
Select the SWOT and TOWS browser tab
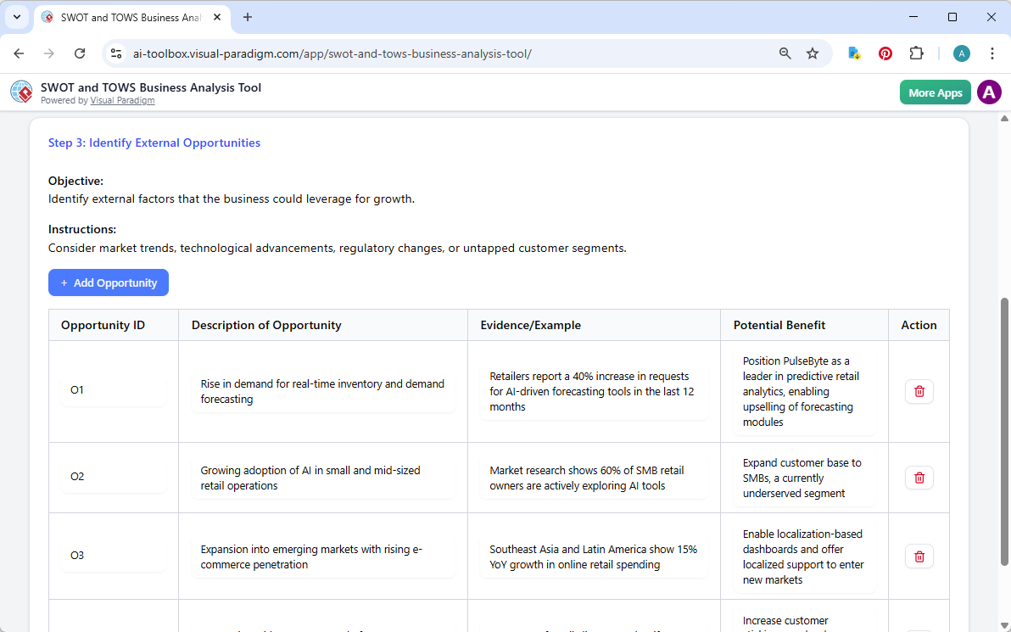click(127, 17)
